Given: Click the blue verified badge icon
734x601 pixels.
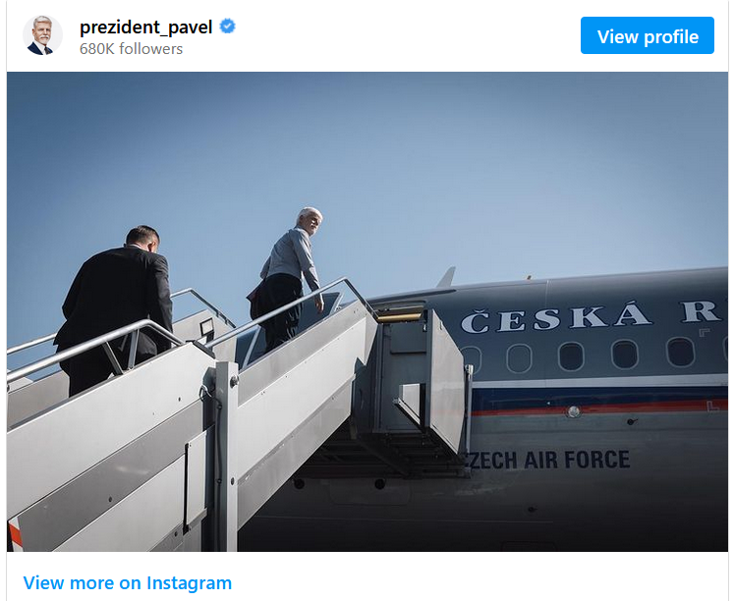Looking at the screenshot, I should pyautogui.click(x=228, y=27).
